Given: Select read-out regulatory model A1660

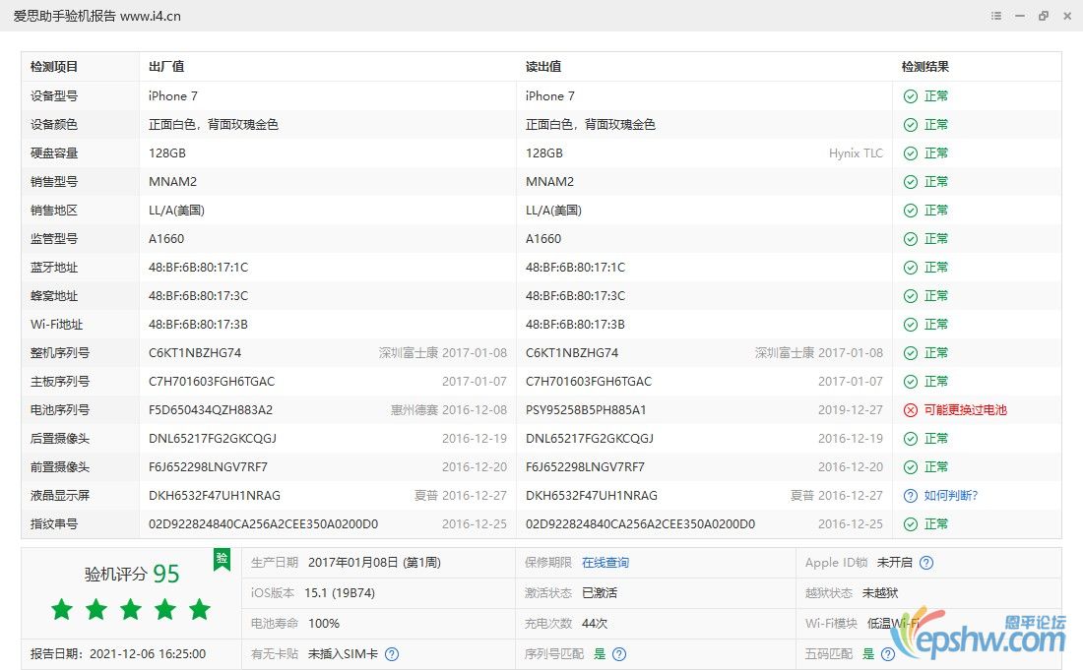Looking at the screenshot, I should coord(543,239).
